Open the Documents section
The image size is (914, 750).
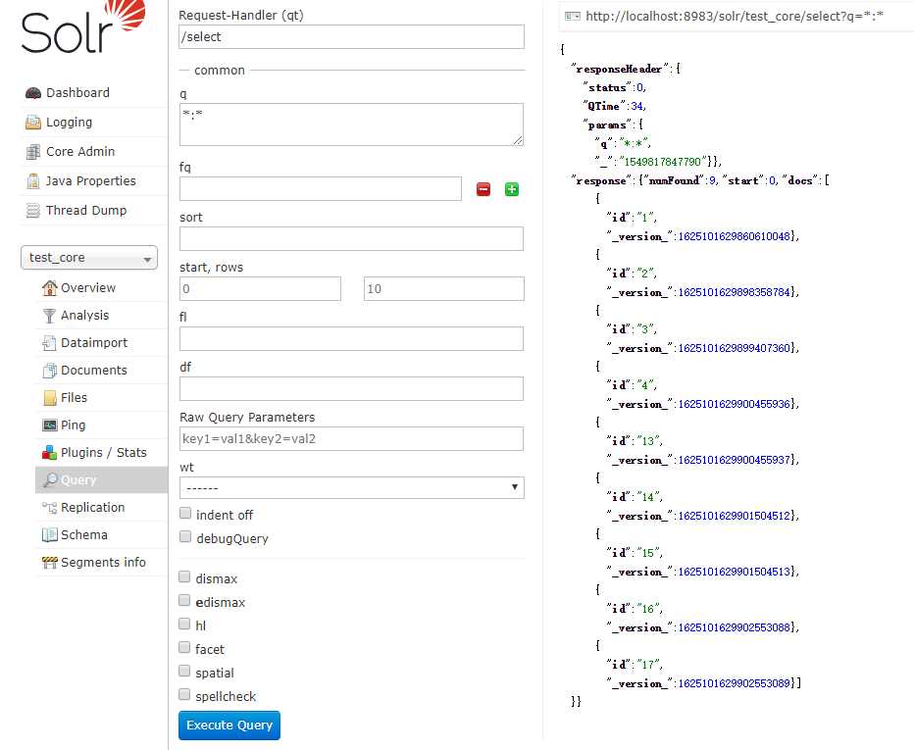[x=94, y=370]
